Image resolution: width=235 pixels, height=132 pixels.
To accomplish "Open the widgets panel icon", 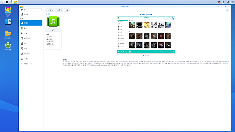I will [232, 2].
